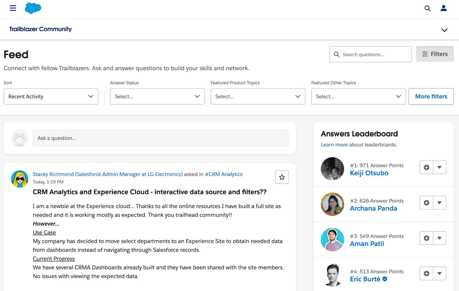The height and width of the screenshot is (291, 459).
Task: Open dropdown arrow next to Eric Burté
Action: pos(439,273)
